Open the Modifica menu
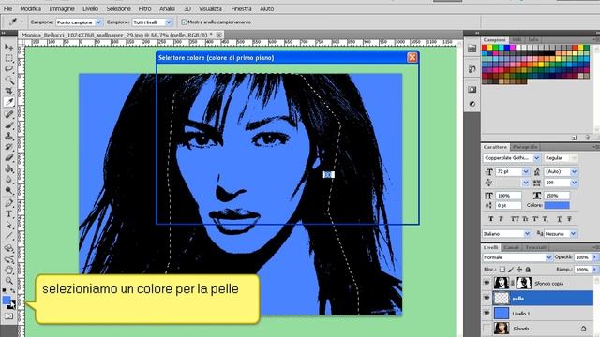This screenshot has width=600, height=337. (31, 8)
